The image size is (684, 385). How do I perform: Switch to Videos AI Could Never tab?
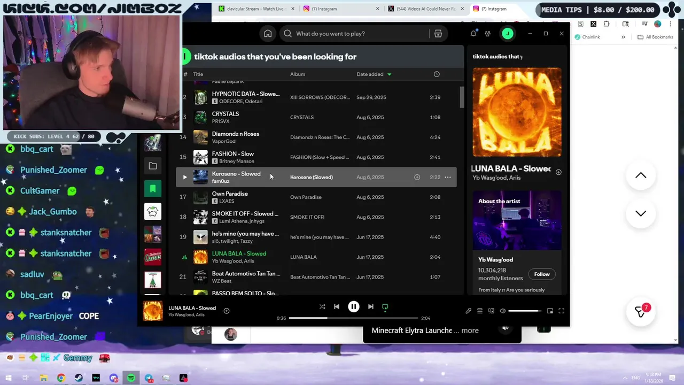tap(425, 9)
